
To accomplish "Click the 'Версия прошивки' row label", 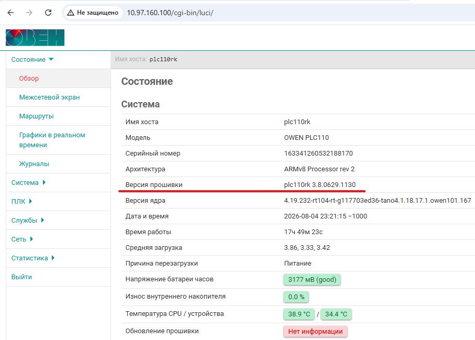I will [x=154, y=185].
